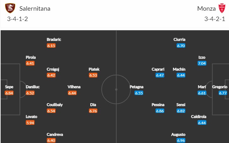Select player Piatek on the pitch
229x143 pixels.
point(94,69)
